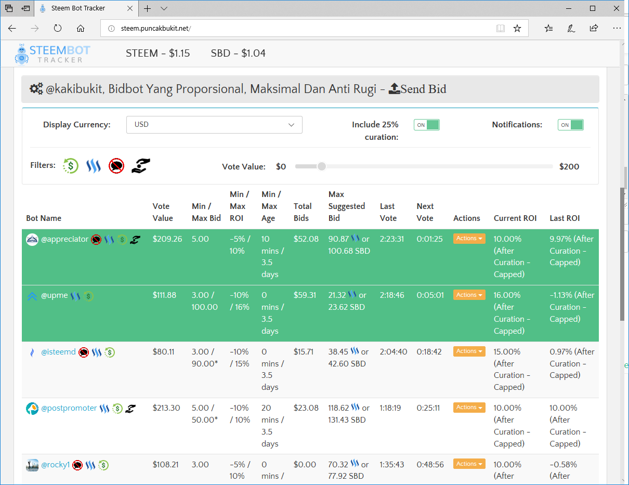Open the Actions dropdown for @appreciator
The height and width of the screenshot is (485, 629).
469,238
